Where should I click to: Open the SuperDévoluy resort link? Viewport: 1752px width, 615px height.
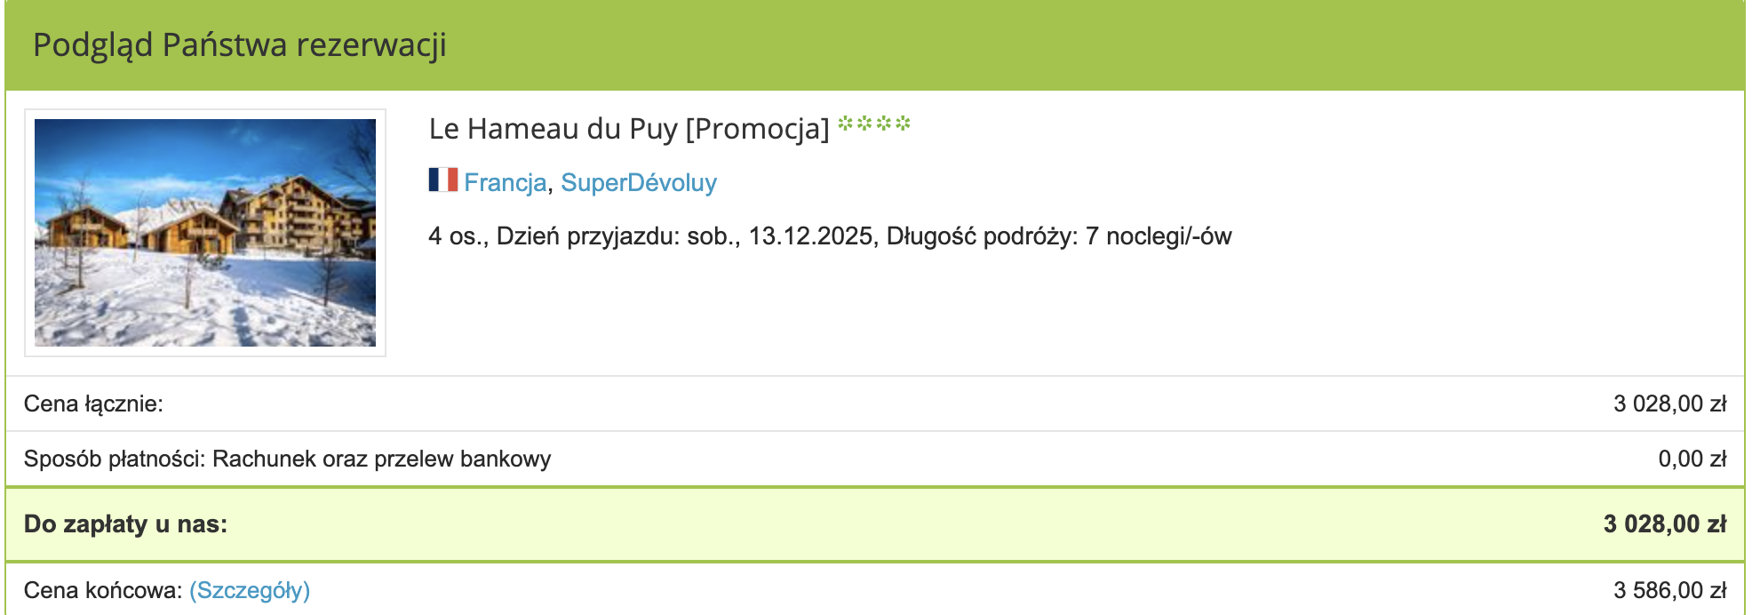(x=638, y=183)
